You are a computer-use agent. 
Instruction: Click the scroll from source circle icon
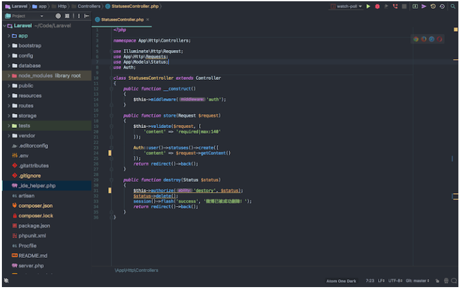[x=58, y=16]
